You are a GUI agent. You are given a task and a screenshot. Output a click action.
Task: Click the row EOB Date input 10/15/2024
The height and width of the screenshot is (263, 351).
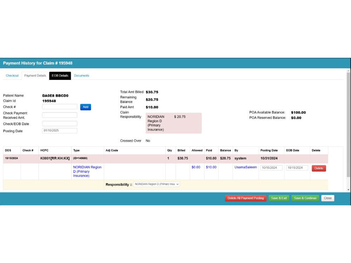coord(297,168)
